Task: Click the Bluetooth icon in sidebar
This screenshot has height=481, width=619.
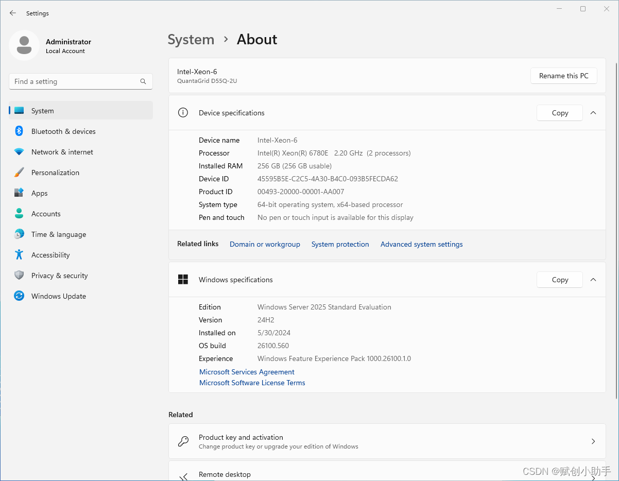Action: click(x=19, y=131)
